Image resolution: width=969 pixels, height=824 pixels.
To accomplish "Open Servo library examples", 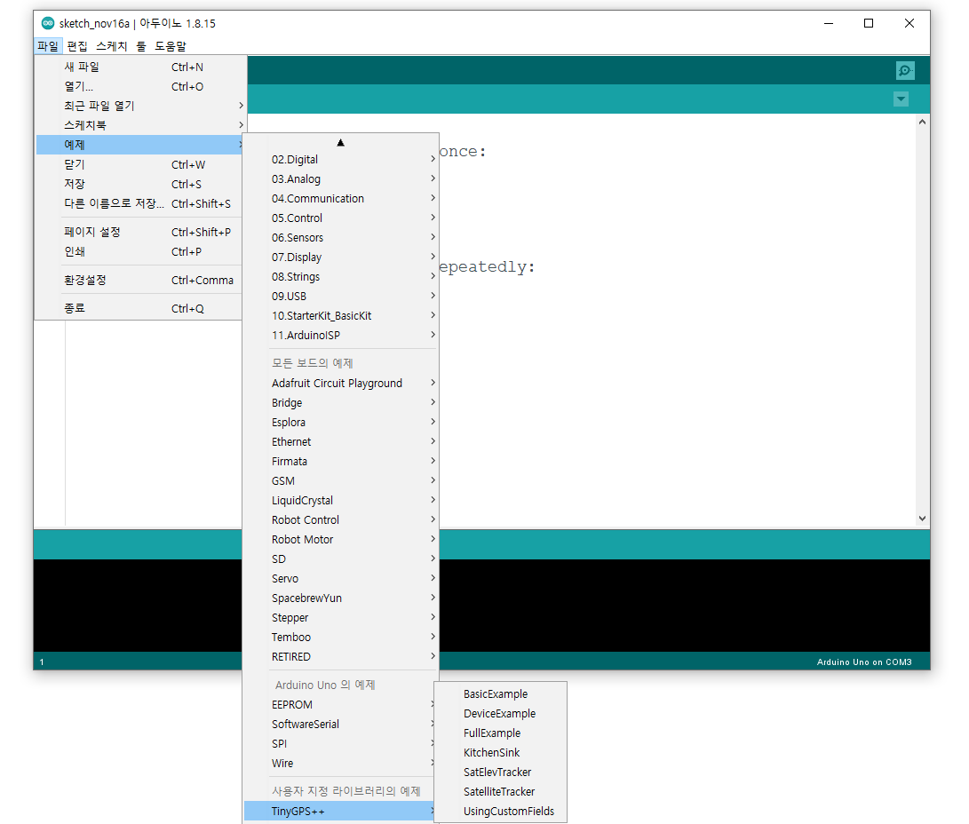I will pyautogui.click(x=341, y=579).
